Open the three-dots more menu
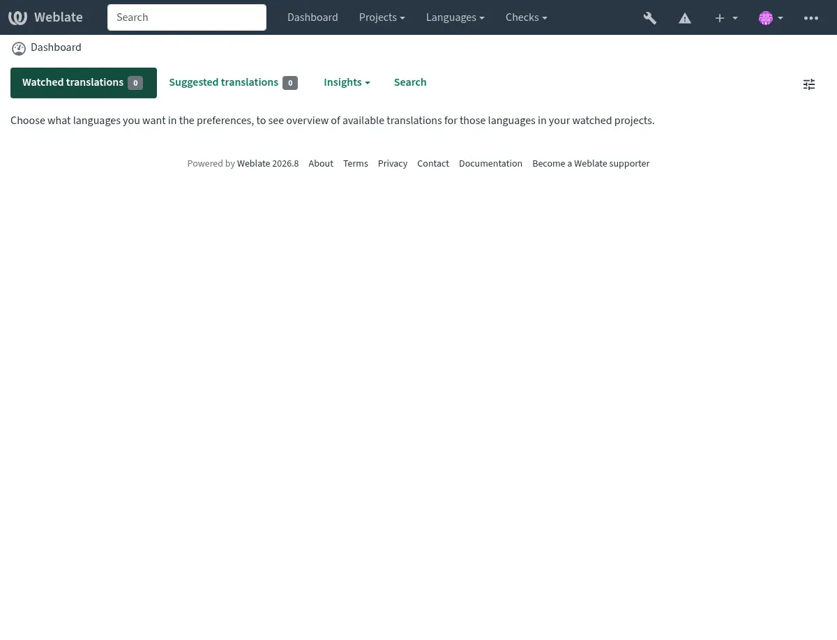The width and height of the screenshot is (837, 640). (811, 18)
